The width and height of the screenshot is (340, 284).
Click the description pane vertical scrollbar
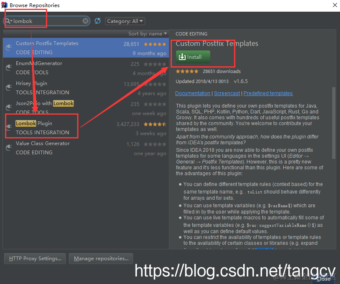(333, 123)
